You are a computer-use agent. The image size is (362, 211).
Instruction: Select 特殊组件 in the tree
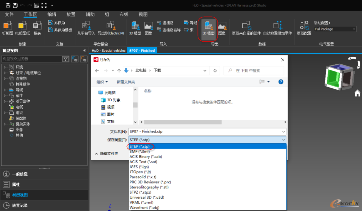23,84
